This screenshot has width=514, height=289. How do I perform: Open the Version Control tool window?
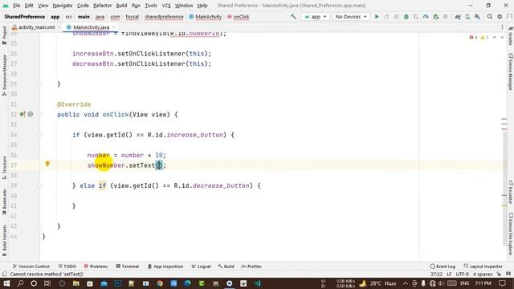point(31,267)
